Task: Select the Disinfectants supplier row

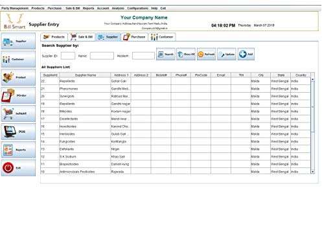Action: (x=176, y=119)
